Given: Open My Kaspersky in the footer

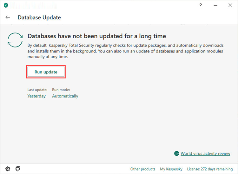Looking at the screenshot, I should (170, 169).
